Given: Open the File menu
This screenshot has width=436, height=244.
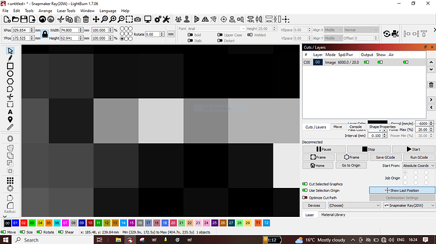Looking at the screenshot, I should point(5,11).
